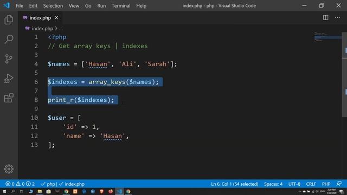This screenshot has height=195, width=347.
Task: Click the minimap code preview
Action: click(327, 37)
